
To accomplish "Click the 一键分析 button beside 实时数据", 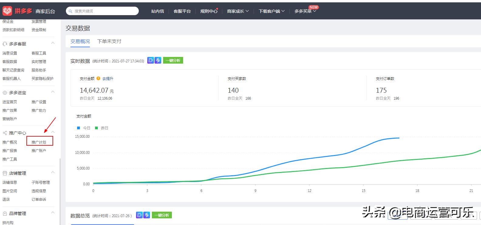I will click(x=173, y=60).
